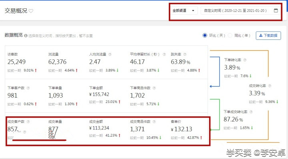Image resolution: width=288 pixels, height=159 pixels.
Task: Click the 成交商品件数 change percentage 10.45%
Action: pyautogui.click(x=152, y=137)
